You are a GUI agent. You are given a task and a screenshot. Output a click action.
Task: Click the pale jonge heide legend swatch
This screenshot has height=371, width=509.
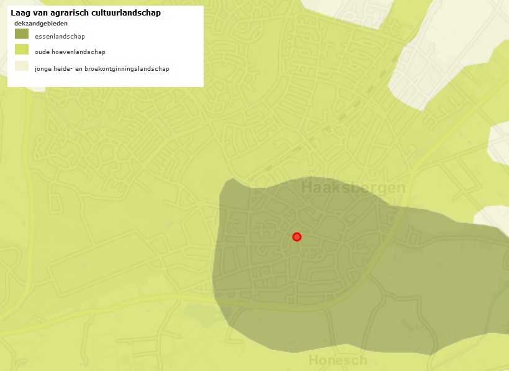click(x=22, y=66)
